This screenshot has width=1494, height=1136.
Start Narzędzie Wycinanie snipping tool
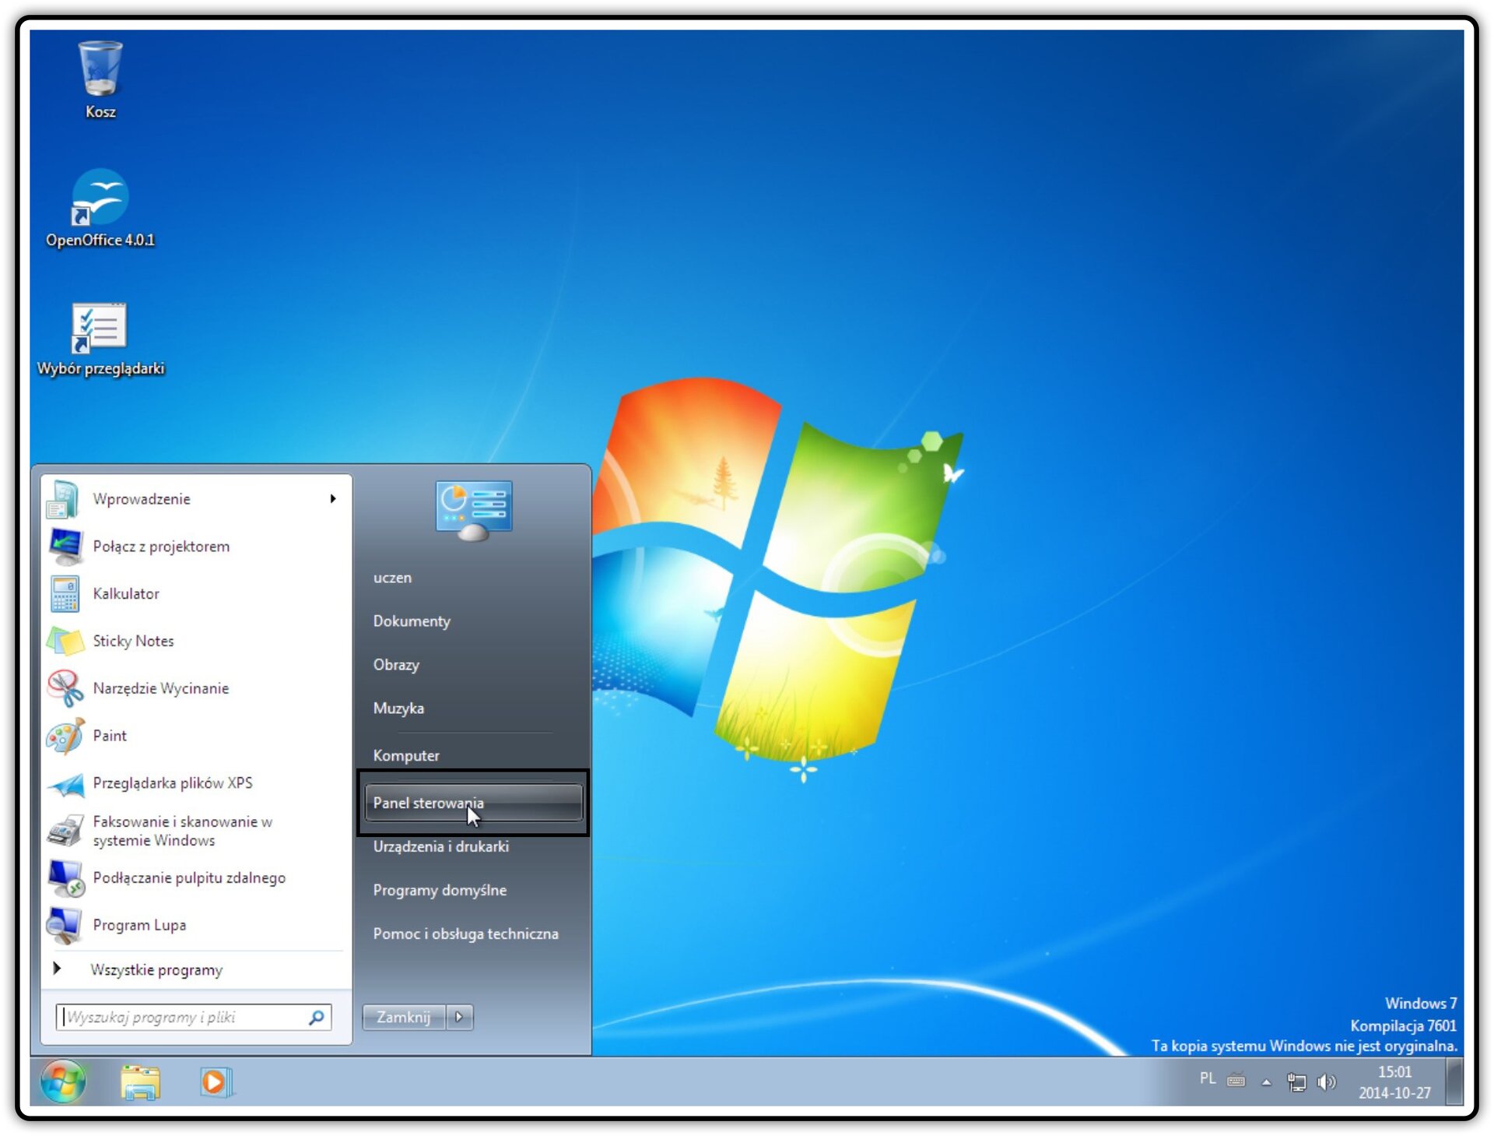196,688
